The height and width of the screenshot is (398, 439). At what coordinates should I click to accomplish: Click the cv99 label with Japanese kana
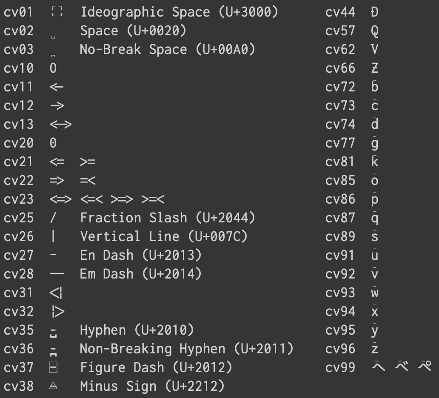pos(340,367)
